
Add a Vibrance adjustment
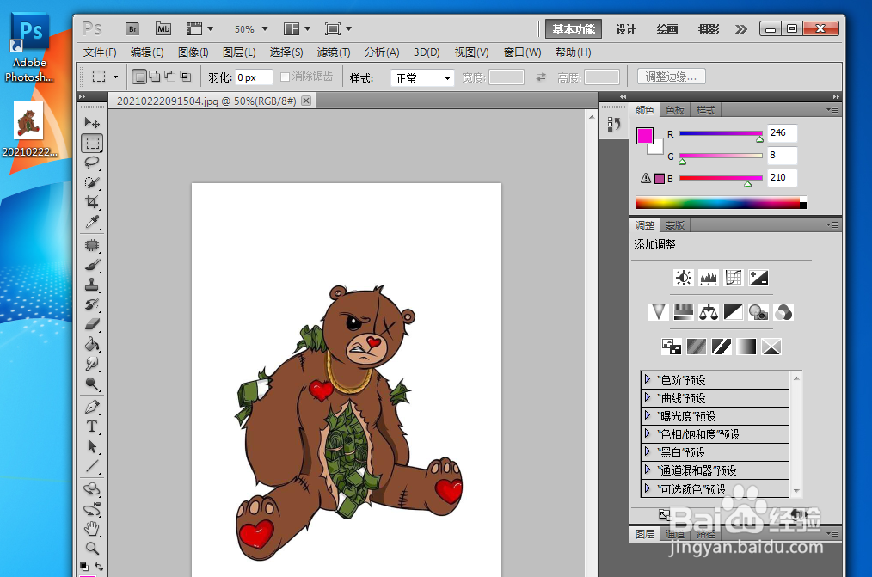coord(659,312)
